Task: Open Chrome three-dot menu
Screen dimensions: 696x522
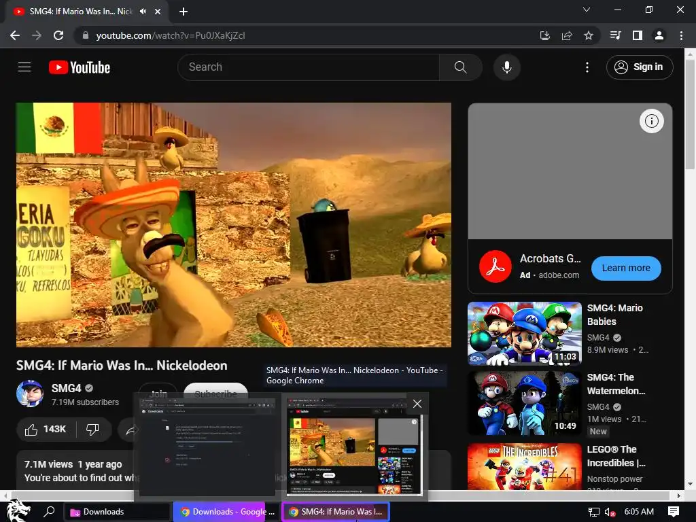Action: pyautogui.click(x=681, y=35)
